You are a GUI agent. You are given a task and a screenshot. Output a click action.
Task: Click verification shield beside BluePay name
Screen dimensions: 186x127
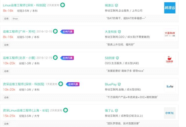pos(119,84)
